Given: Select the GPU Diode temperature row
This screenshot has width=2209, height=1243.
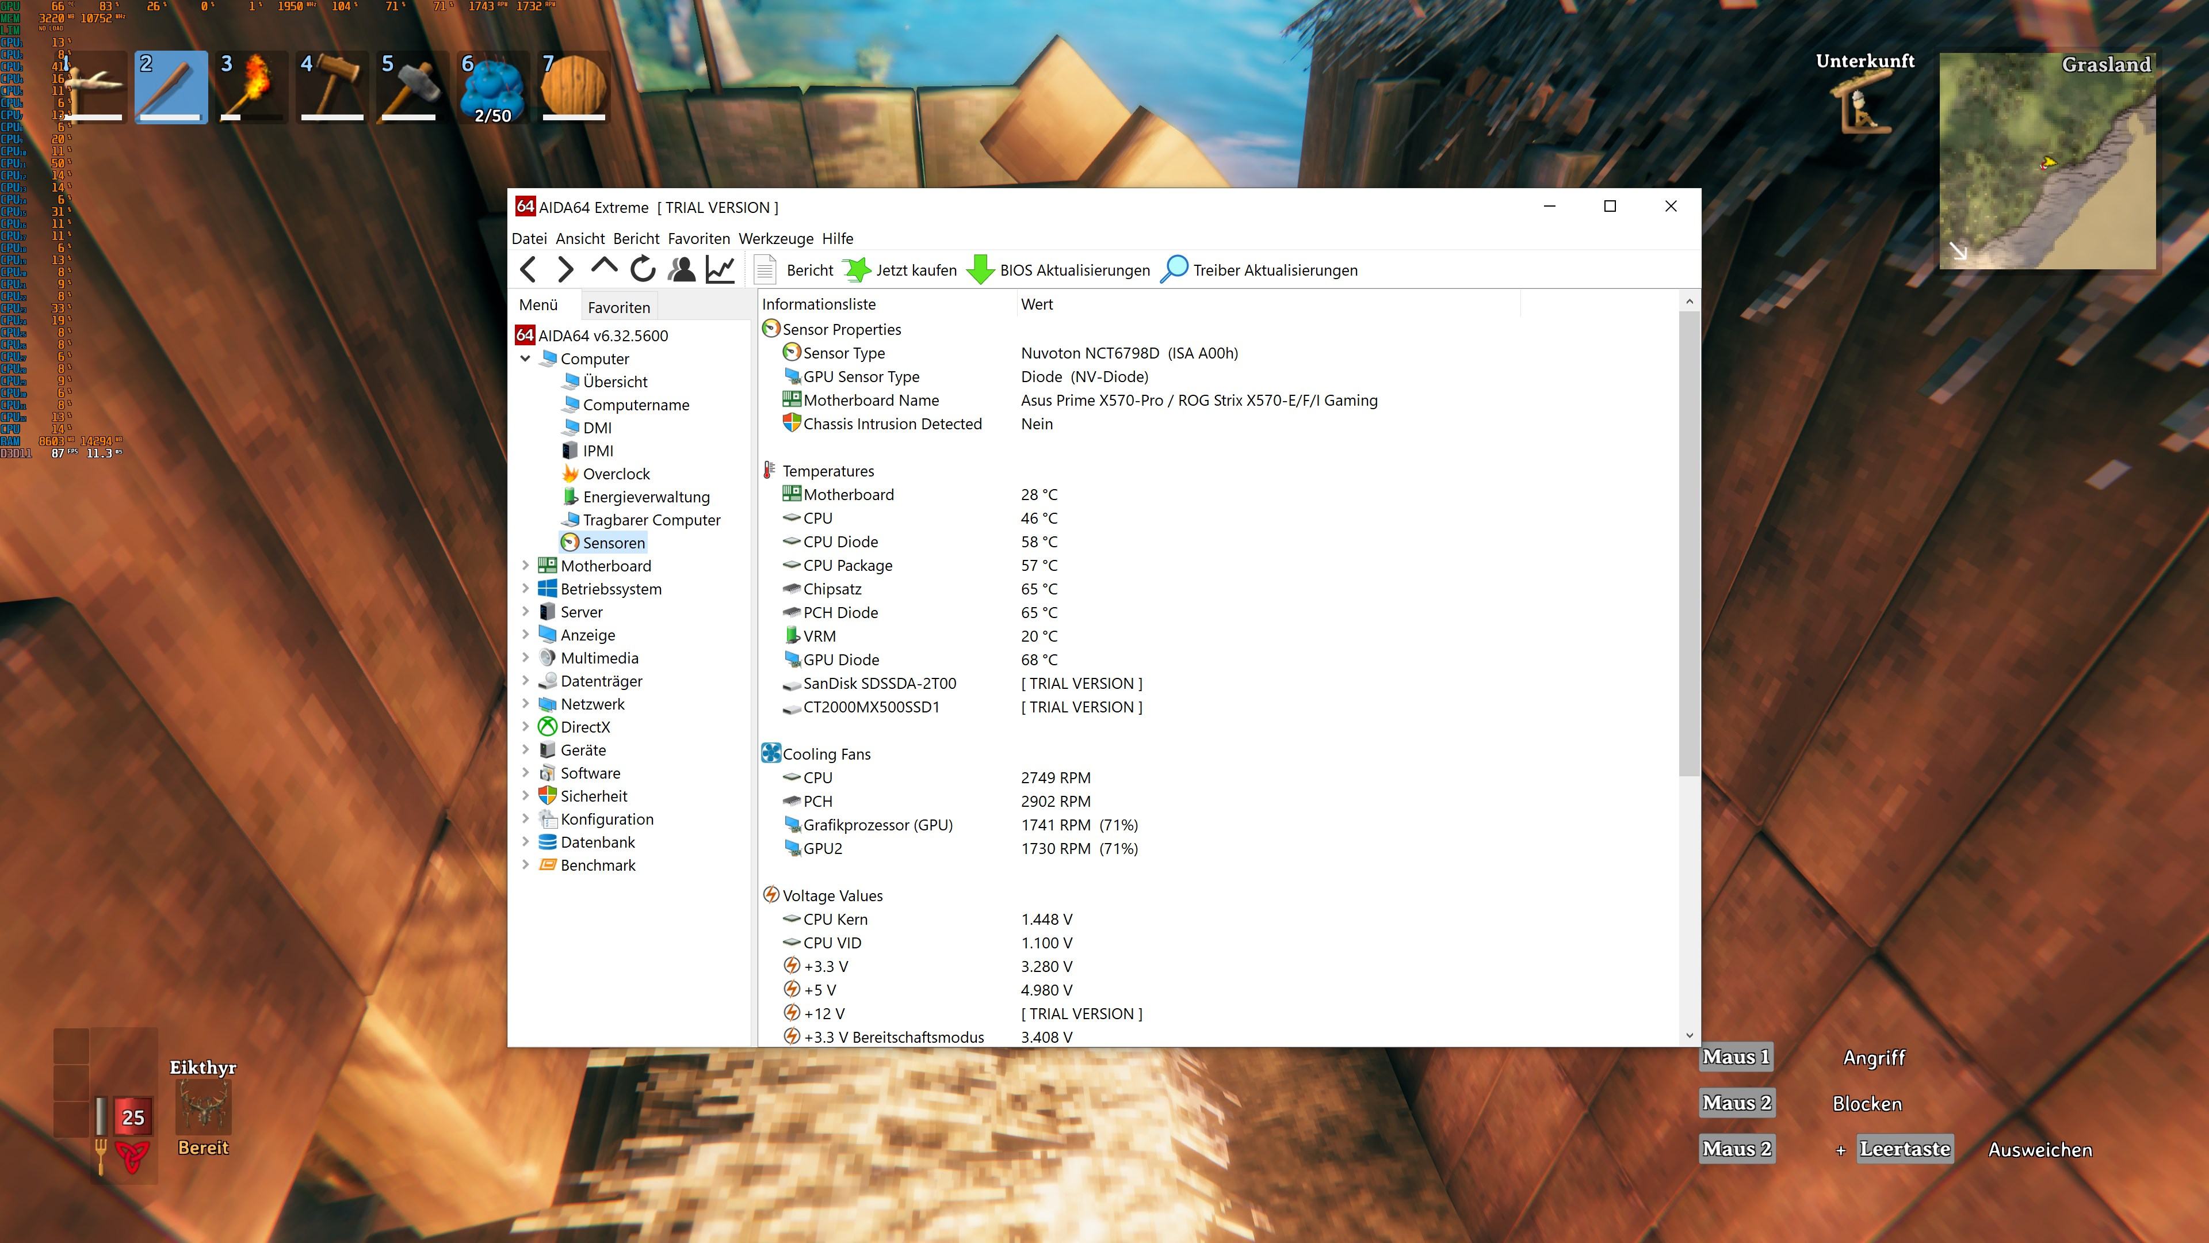Looking at the screenshot, I should tap(1218, 659).
